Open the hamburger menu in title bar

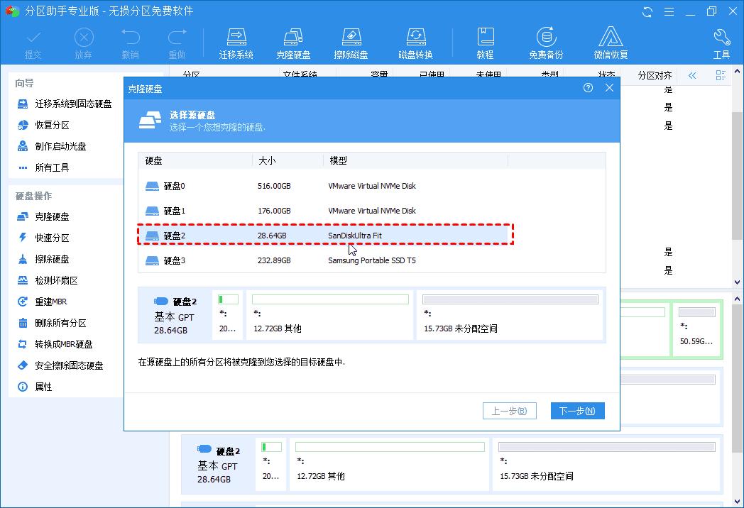(668, 11)
